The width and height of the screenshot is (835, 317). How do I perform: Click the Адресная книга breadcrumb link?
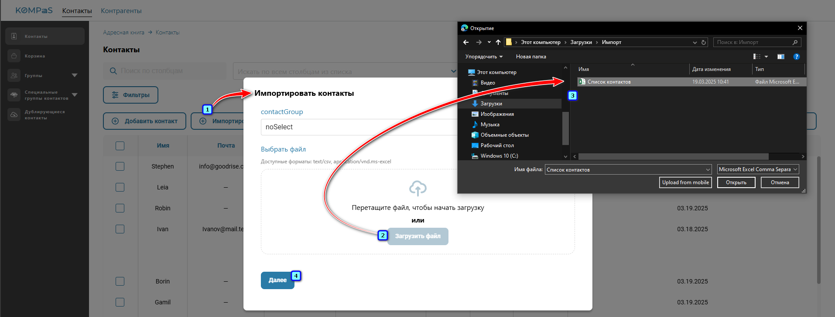click(123, 32)
